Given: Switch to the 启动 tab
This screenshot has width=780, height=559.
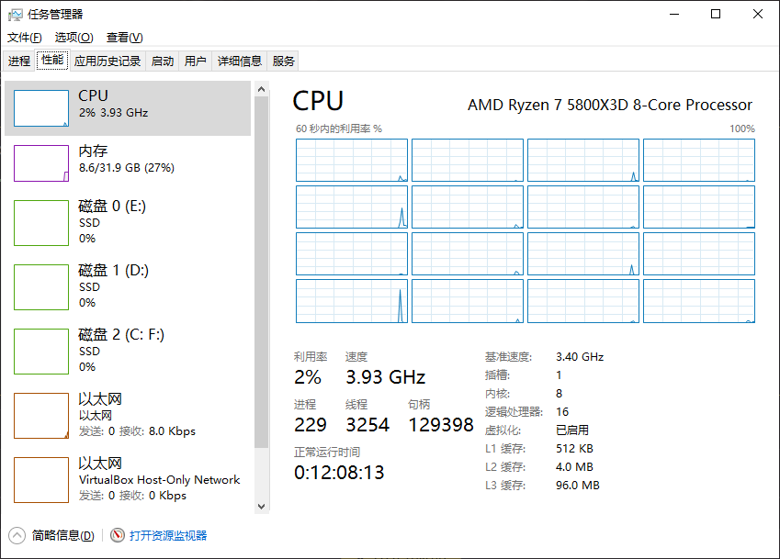Looking at the screenshot, I should click(x=163, y=61).
